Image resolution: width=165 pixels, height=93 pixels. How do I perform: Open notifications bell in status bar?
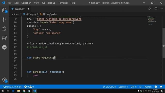click(161, 87)
